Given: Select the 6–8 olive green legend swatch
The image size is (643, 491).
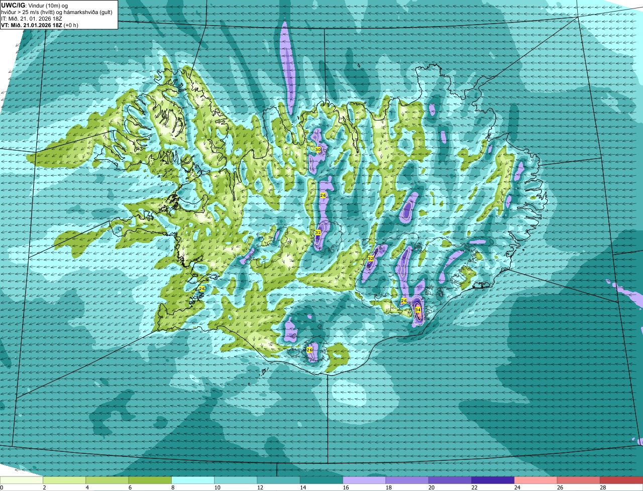Looking at the screenshot, I should (150, 480).
